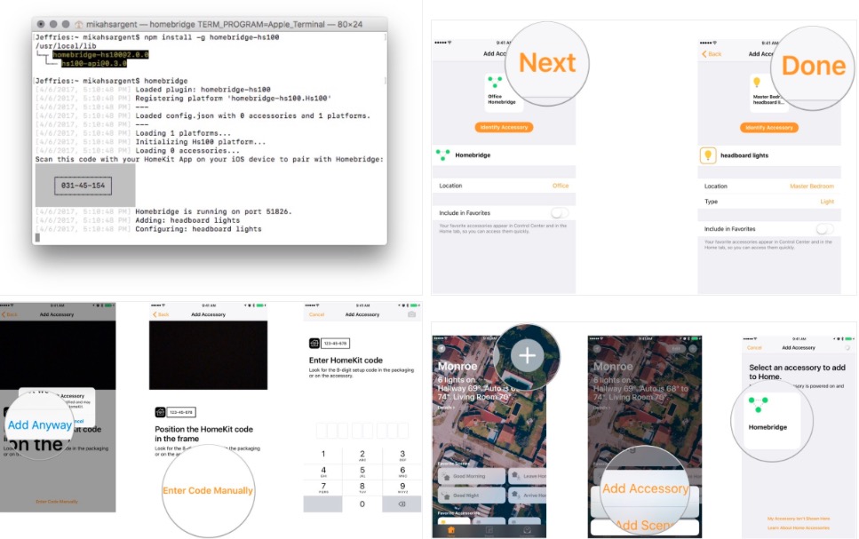Click yellow bulb icon beside headboard lights name
The width and height of the screenshot is (859, 539).
(708, 155)
